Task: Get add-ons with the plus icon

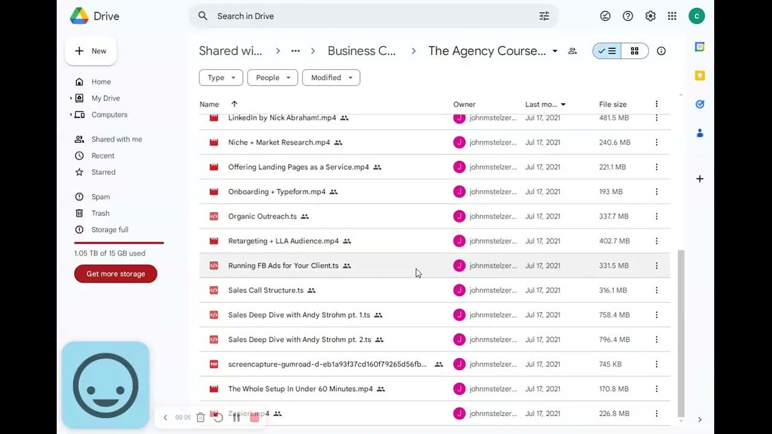Action: pyautogui.click(x=700, y=178)
